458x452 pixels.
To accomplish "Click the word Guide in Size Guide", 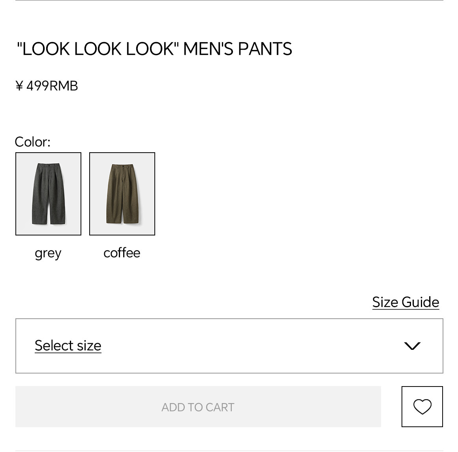I will click(420, 302).
